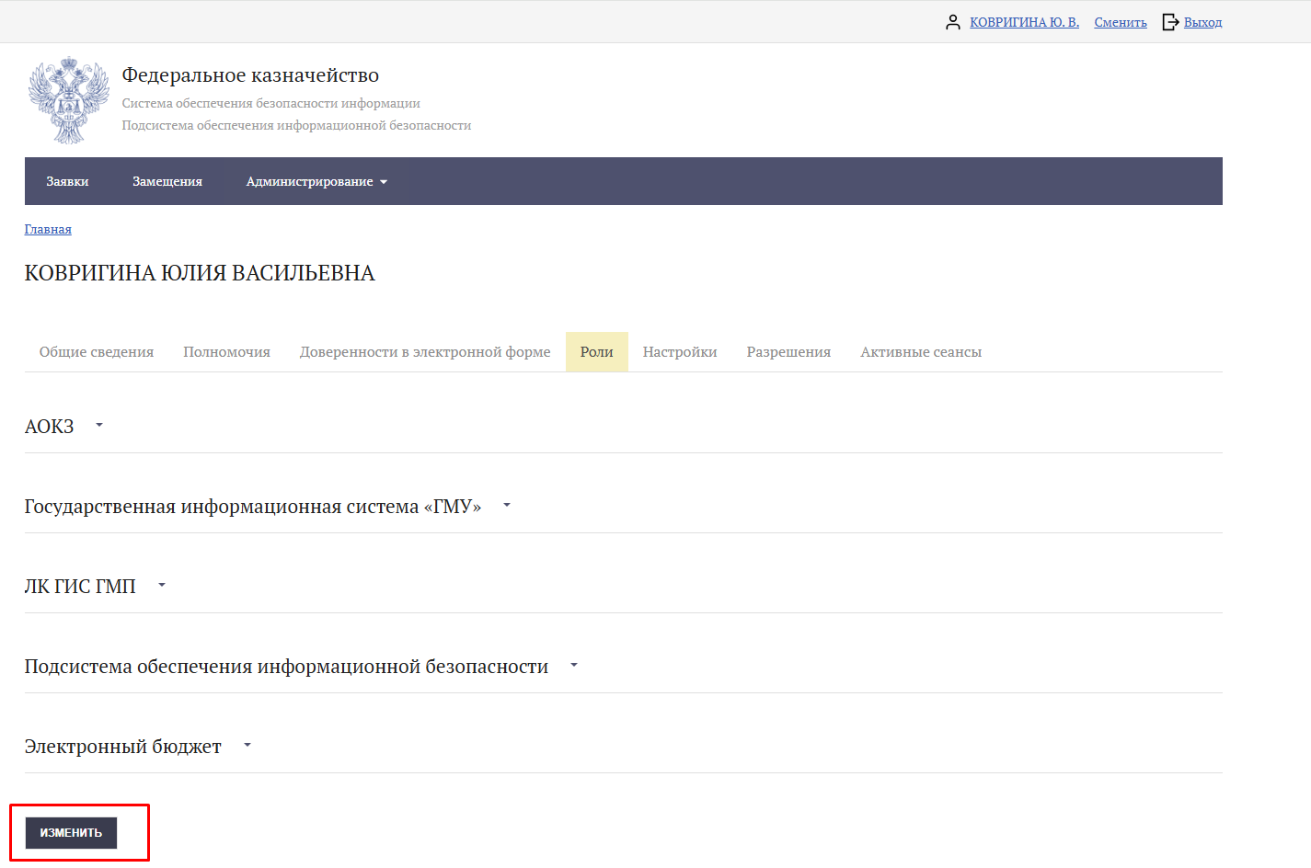
Task: Click the user profile icon in header
Action: click(x=952, y=22)
